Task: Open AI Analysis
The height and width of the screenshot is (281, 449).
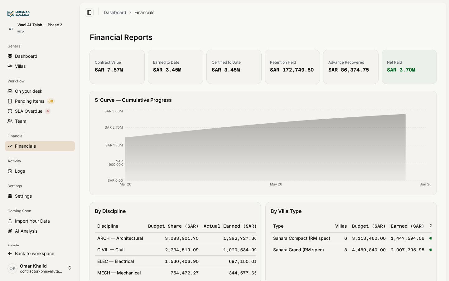Action: tap(40, 231)
